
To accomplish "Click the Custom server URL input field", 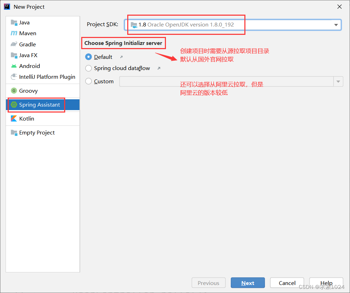I will click(x=226, y=82).
